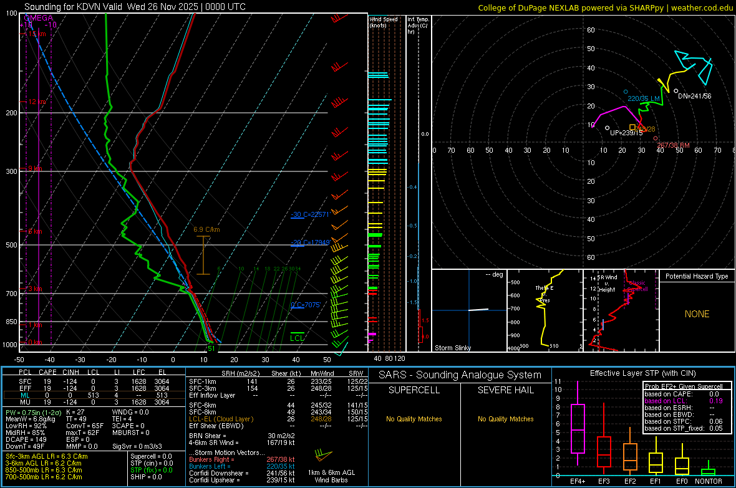Click the 'maxT = 62F' value
This screenshot has width=736, height=488.
coord(82,433)
